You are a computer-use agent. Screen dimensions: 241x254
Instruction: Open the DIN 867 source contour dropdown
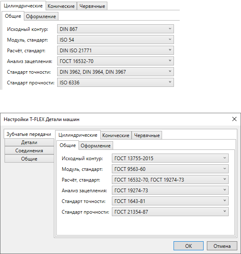(x=116, y=29)
